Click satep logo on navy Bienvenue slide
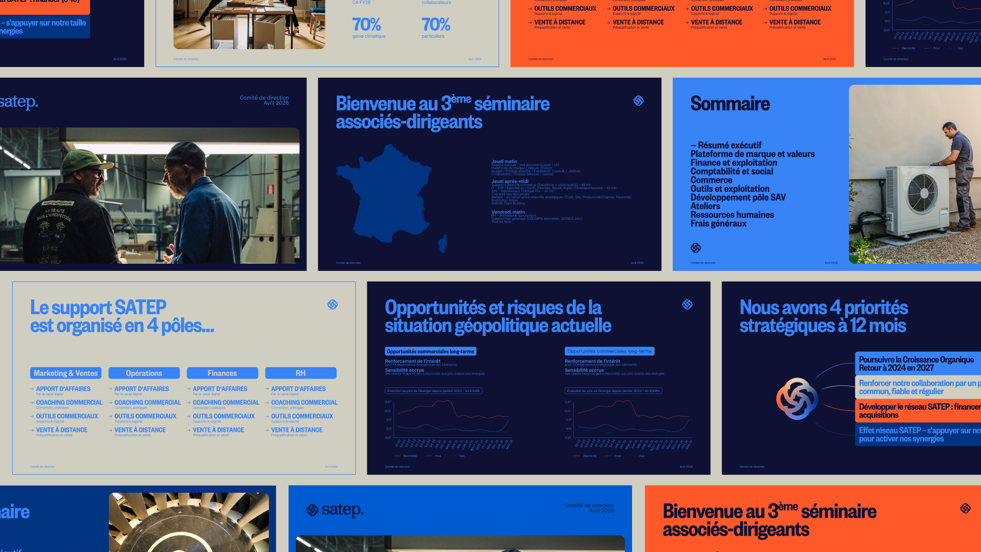The width and height of the screenshot is (981, 552). (x=638, y=101)
